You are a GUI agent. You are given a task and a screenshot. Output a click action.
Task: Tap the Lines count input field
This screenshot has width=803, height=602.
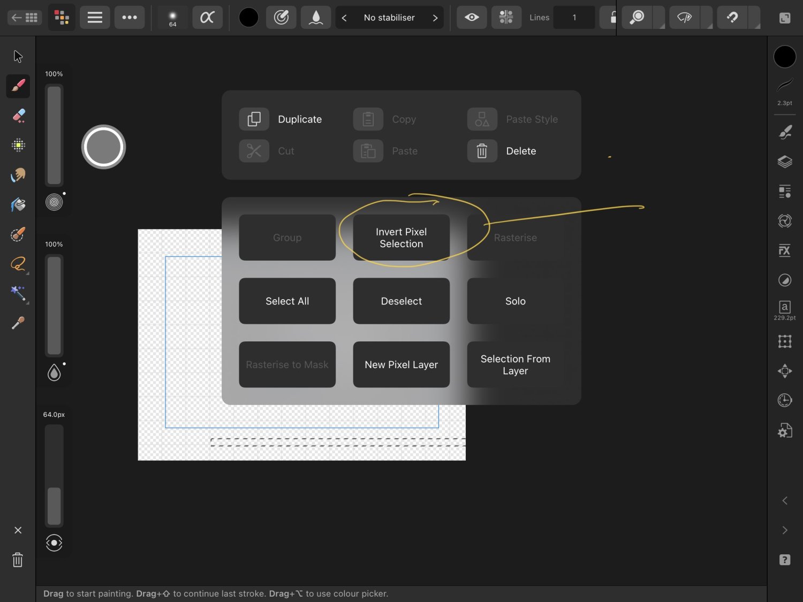click(x=574, y=17)
